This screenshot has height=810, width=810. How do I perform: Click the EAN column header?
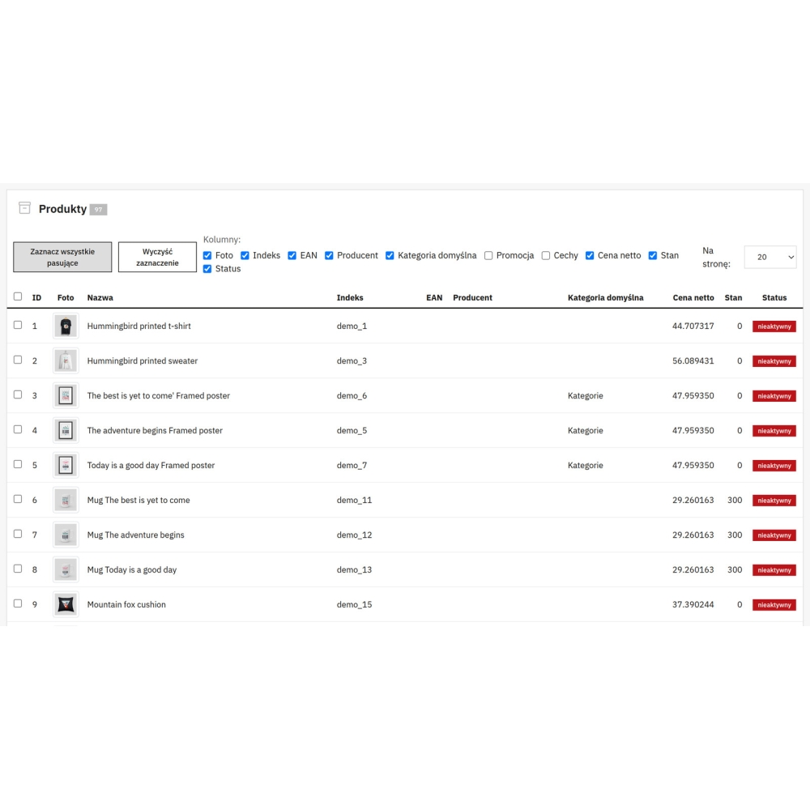(x=434, y=297)
